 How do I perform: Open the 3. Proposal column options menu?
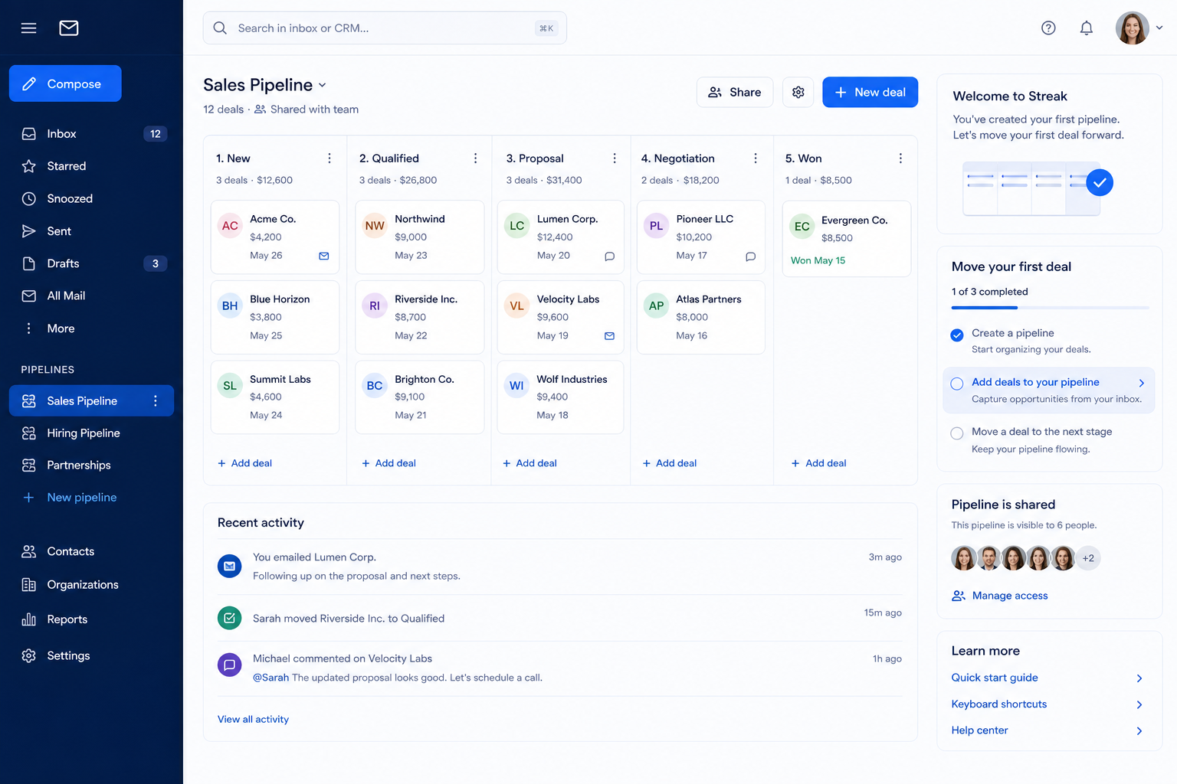[x=615, y=158]
